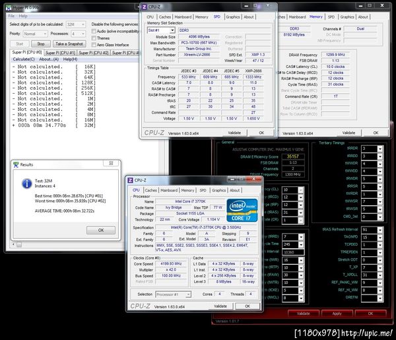Screen dimensions: 396x340
Task: Open Caches tab in CPU-Z SPD window
Action: [x=165, y=17]
